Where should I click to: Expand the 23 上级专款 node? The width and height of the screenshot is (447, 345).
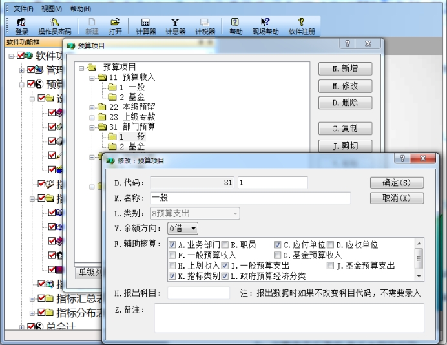point(92,118)
